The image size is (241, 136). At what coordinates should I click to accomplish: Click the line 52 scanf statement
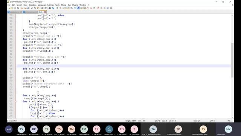coord(37,87)
